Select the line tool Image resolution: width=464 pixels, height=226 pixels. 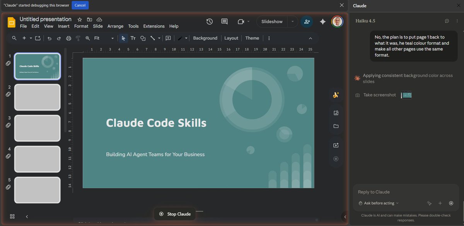[x=152, y=38]
